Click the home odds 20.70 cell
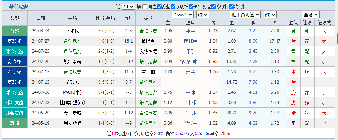Viewport: 338px width, 140px height. [x=232, y=113]
